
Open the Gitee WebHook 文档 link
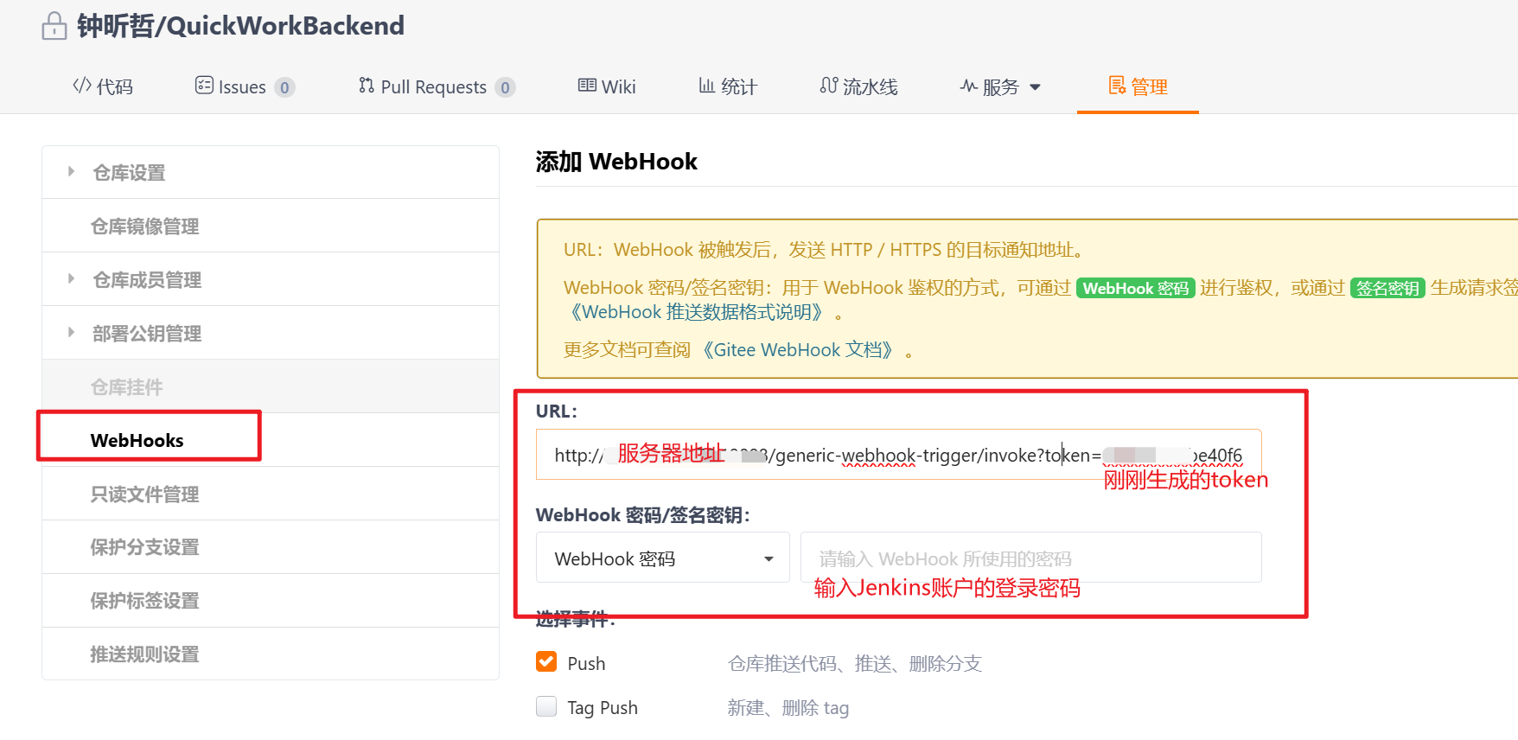(x=798, y=350)
